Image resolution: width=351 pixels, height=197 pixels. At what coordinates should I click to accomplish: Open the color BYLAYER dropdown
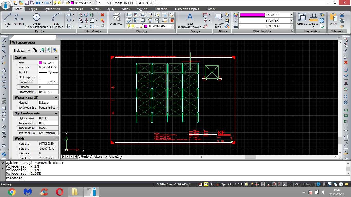pos(292,15)
